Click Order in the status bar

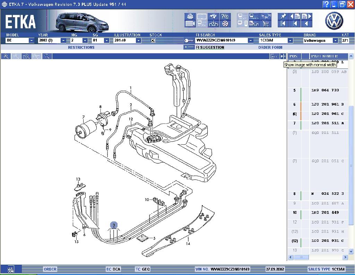pos(50,269)
